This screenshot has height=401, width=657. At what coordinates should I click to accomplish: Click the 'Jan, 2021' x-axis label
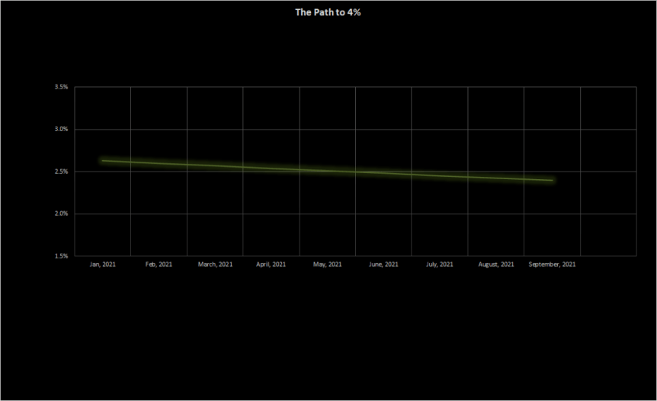(x=102, y=265)
